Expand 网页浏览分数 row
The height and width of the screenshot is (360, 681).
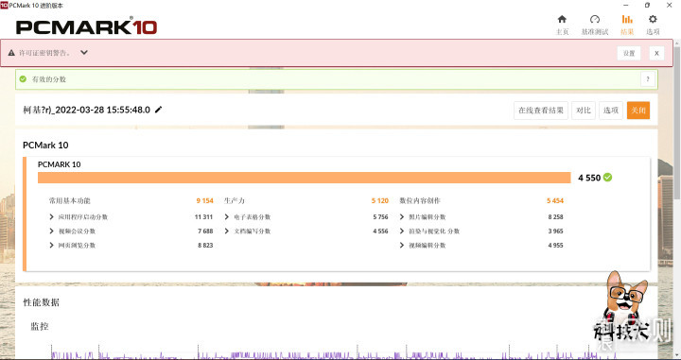52,245
